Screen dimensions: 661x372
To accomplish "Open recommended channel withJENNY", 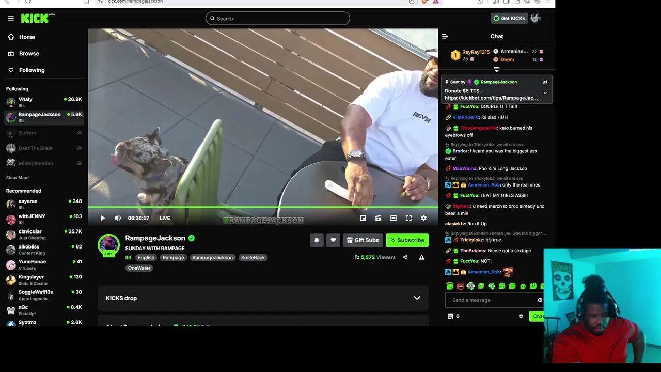I will [44, 219].
